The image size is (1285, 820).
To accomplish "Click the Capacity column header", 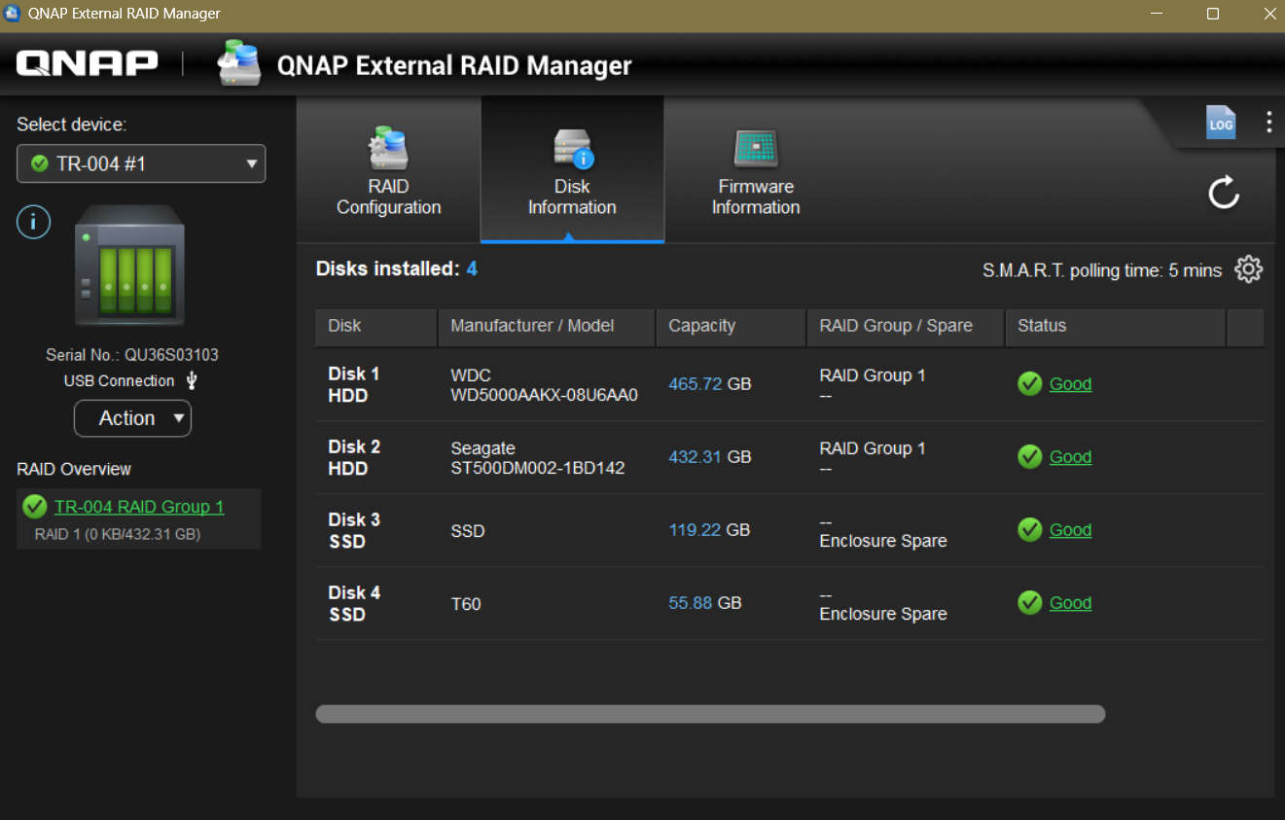I will point(732,327).
